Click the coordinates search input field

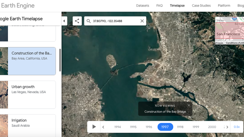coord(115,21)
